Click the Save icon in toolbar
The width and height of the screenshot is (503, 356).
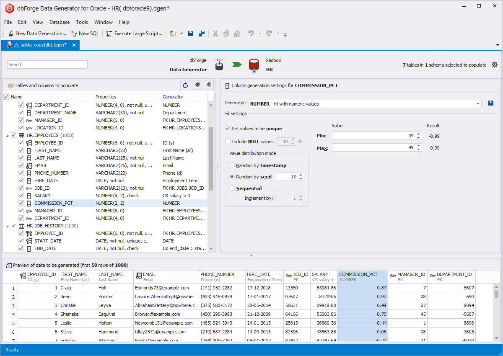tap(191, 34)
